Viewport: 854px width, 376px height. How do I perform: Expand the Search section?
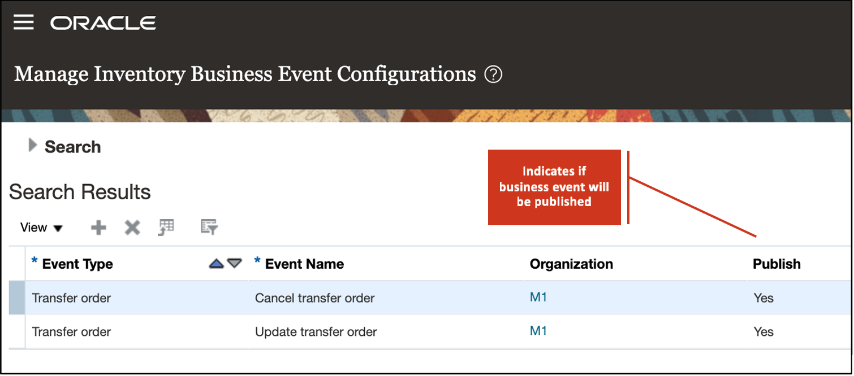click(33, 146)
